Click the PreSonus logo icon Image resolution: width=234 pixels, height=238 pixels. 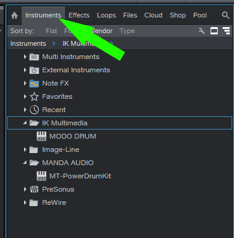(34, 189)
